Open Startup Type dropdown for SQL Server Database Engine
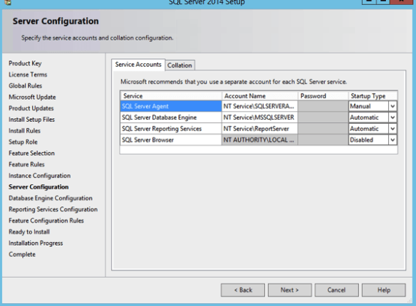Image resolution: width=416 pixels, height=306 pixels. click(392, 117)
